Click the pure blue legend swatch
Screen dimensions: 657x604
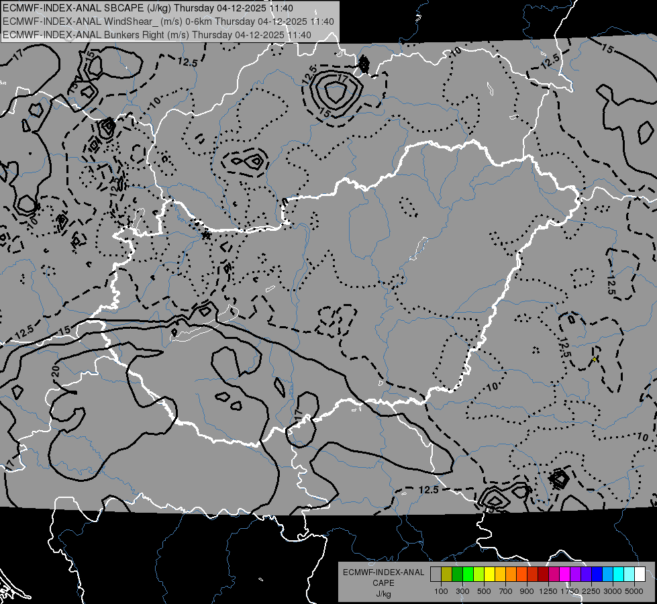coord(597,574)
